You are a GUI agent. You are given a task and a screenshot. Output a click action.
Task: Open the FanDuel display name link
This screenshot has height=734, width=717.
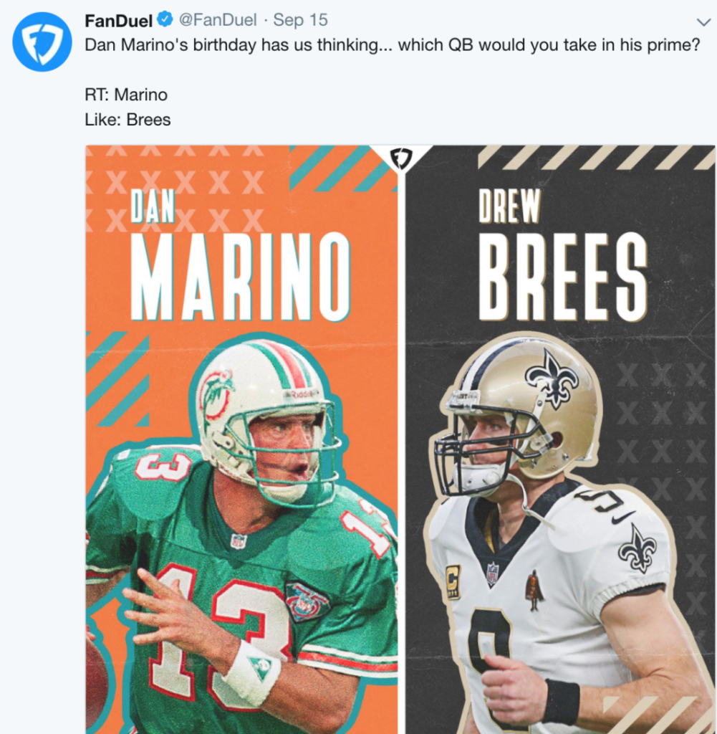[x=118, y=21]
